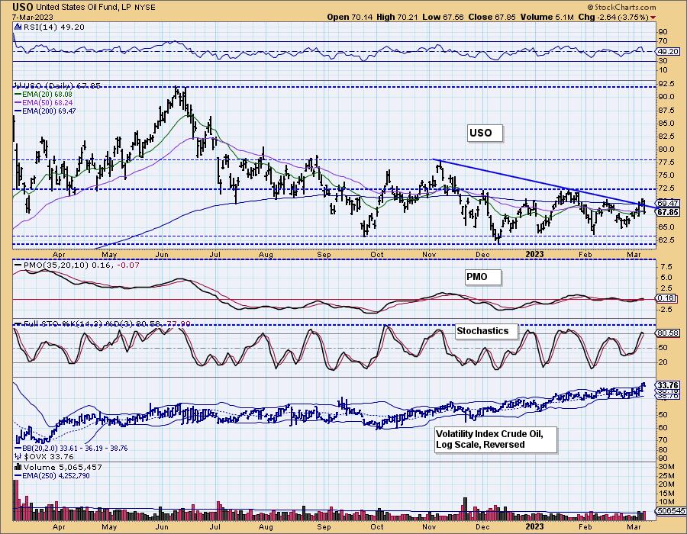Viewport: 687px width, 534px height.
Task: Click the bar-chart icon beside USO (Daily)
Action: tap(18, 85)
